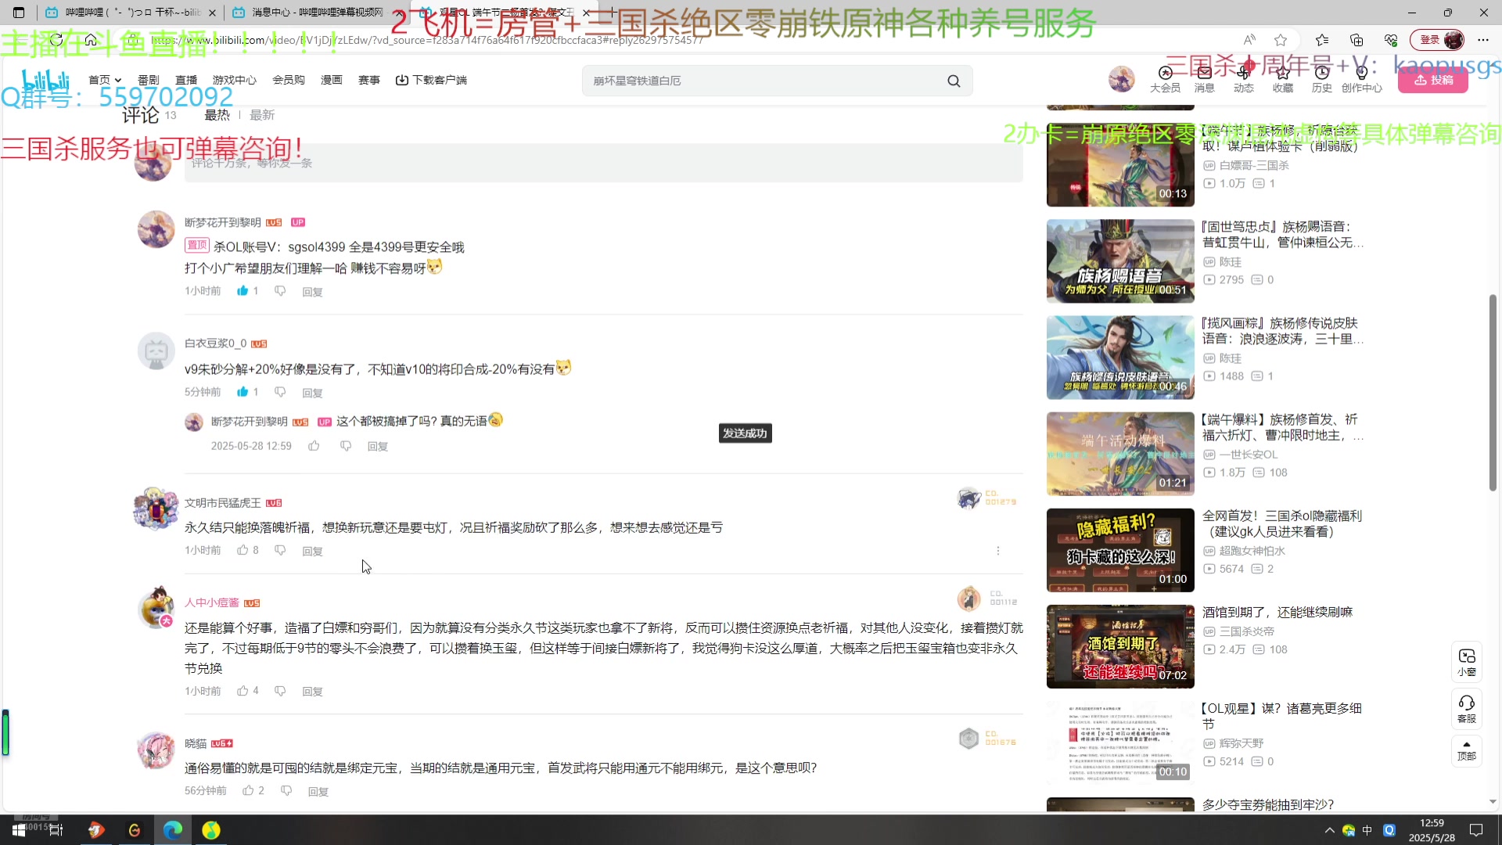Click the 下载客户端 link
The height and width of the screenshot is (845, 1502).
pyautogui.click(x=431, y=80)
